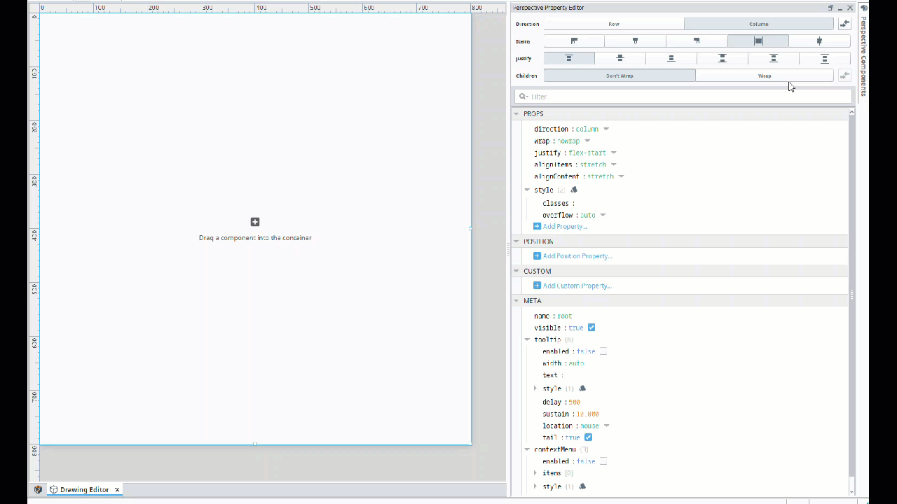
Task: Click the reverse Direction arrows icon
Action: tap(844, 24)
